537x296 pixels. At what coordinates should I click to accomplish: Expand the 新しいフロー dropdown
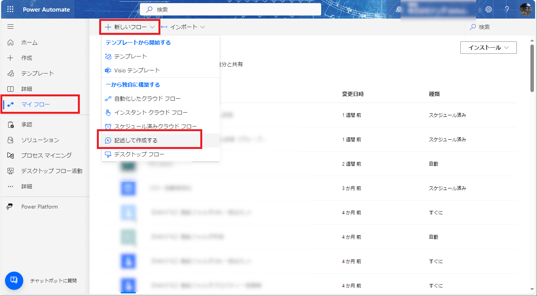click(130, 27)
